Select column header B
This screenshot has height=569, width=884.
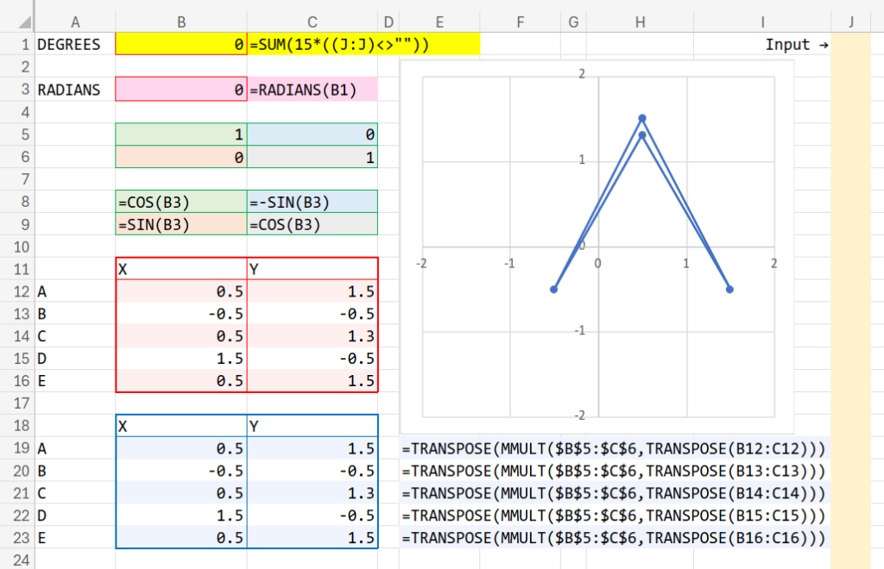click(181, 22)
